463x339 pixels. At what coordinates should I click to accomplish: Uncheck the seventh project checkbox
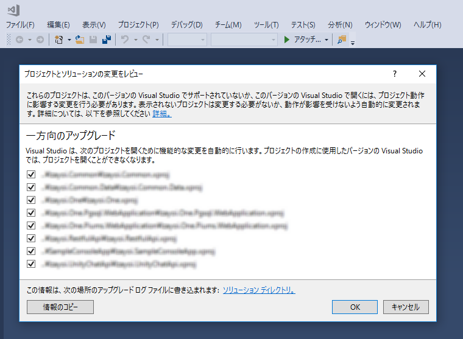[31, 251]
